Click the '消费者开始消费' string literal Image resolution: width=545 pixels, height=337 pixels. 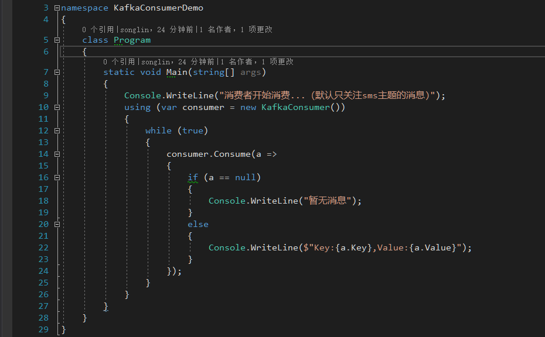click(x=328, y=95)
